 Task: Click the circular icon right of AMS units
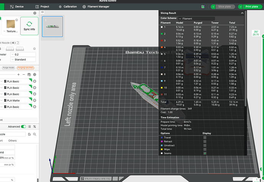(x=34, y=49)
